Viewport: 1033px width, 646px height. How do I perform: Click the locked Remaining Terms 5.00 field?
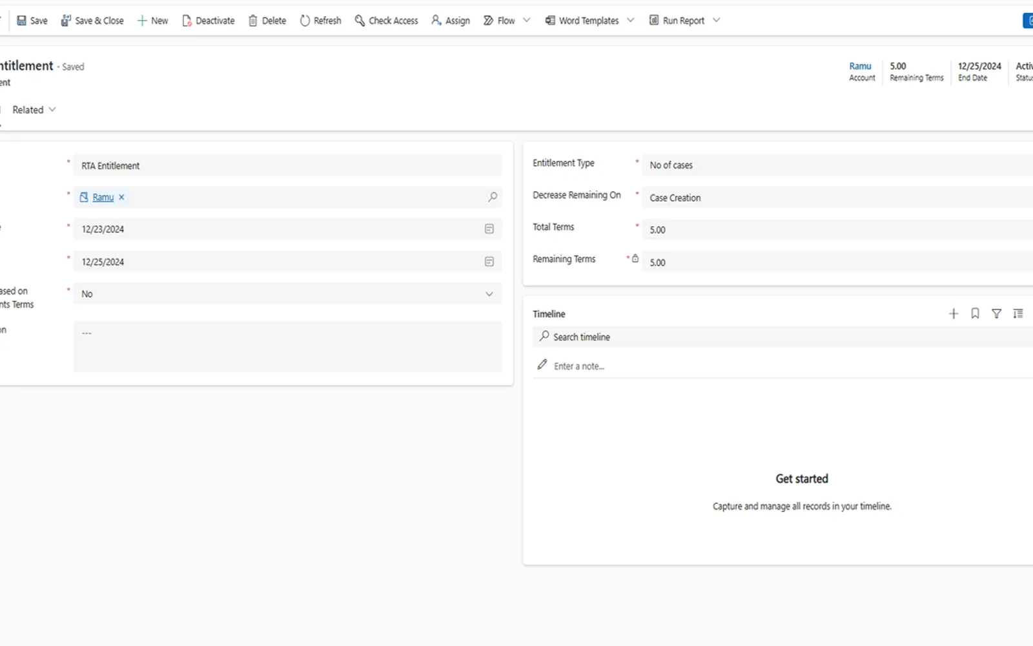(x=837, y=262)
